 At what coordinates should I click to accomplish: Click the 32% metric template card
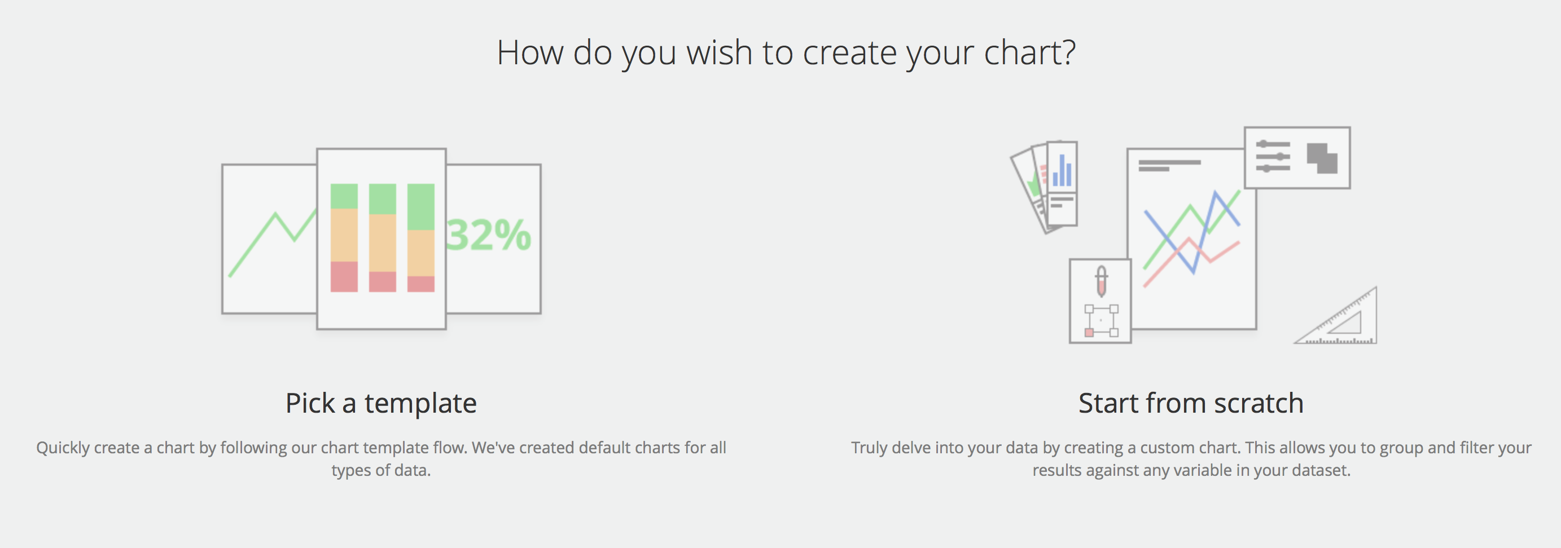(493, 238)
